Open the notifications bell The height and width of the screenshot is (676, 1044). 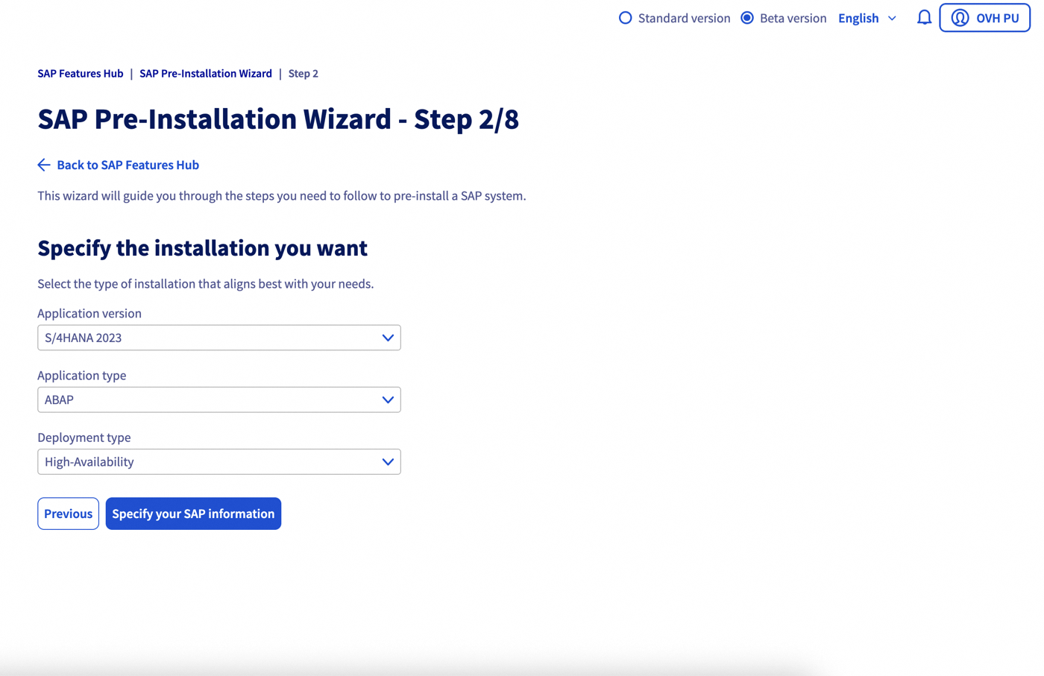924,17
